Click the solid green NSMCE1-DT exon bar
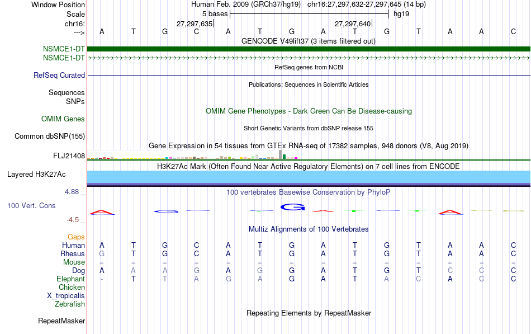This screenshot has height=334, width=531. pos(309,49)
